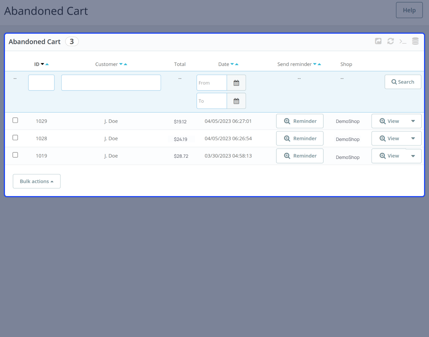Show the SQL query icon
This screenshot has width=429, height=337.
[403, 41]
